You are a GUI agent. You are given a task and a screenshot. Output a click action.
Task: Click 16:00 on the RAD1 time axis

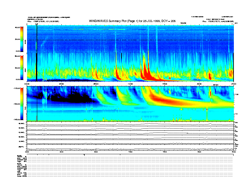pyautogui.click(x=165, y=84)
